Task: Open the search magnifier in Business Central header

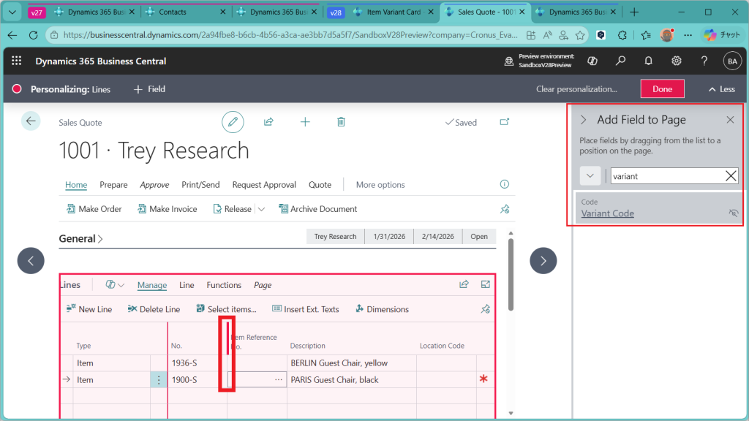Action: tap(620, 61)
